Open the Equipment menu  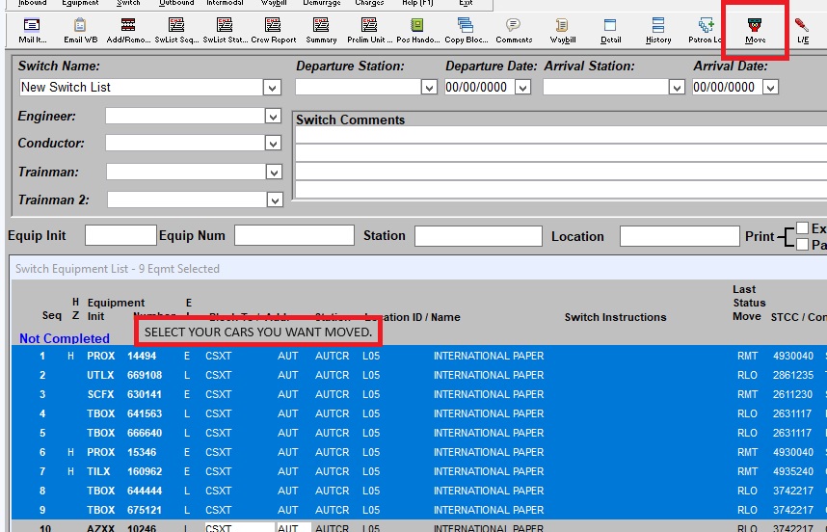tap(80, 3)
